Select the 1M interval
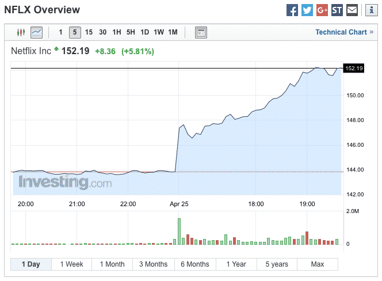 [x=173, y=32]
